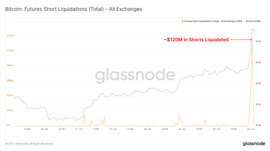Select the 22. Jul date marker
Image resolution: width=270 pixels, height=151 pixels.
tap(113, 129)
